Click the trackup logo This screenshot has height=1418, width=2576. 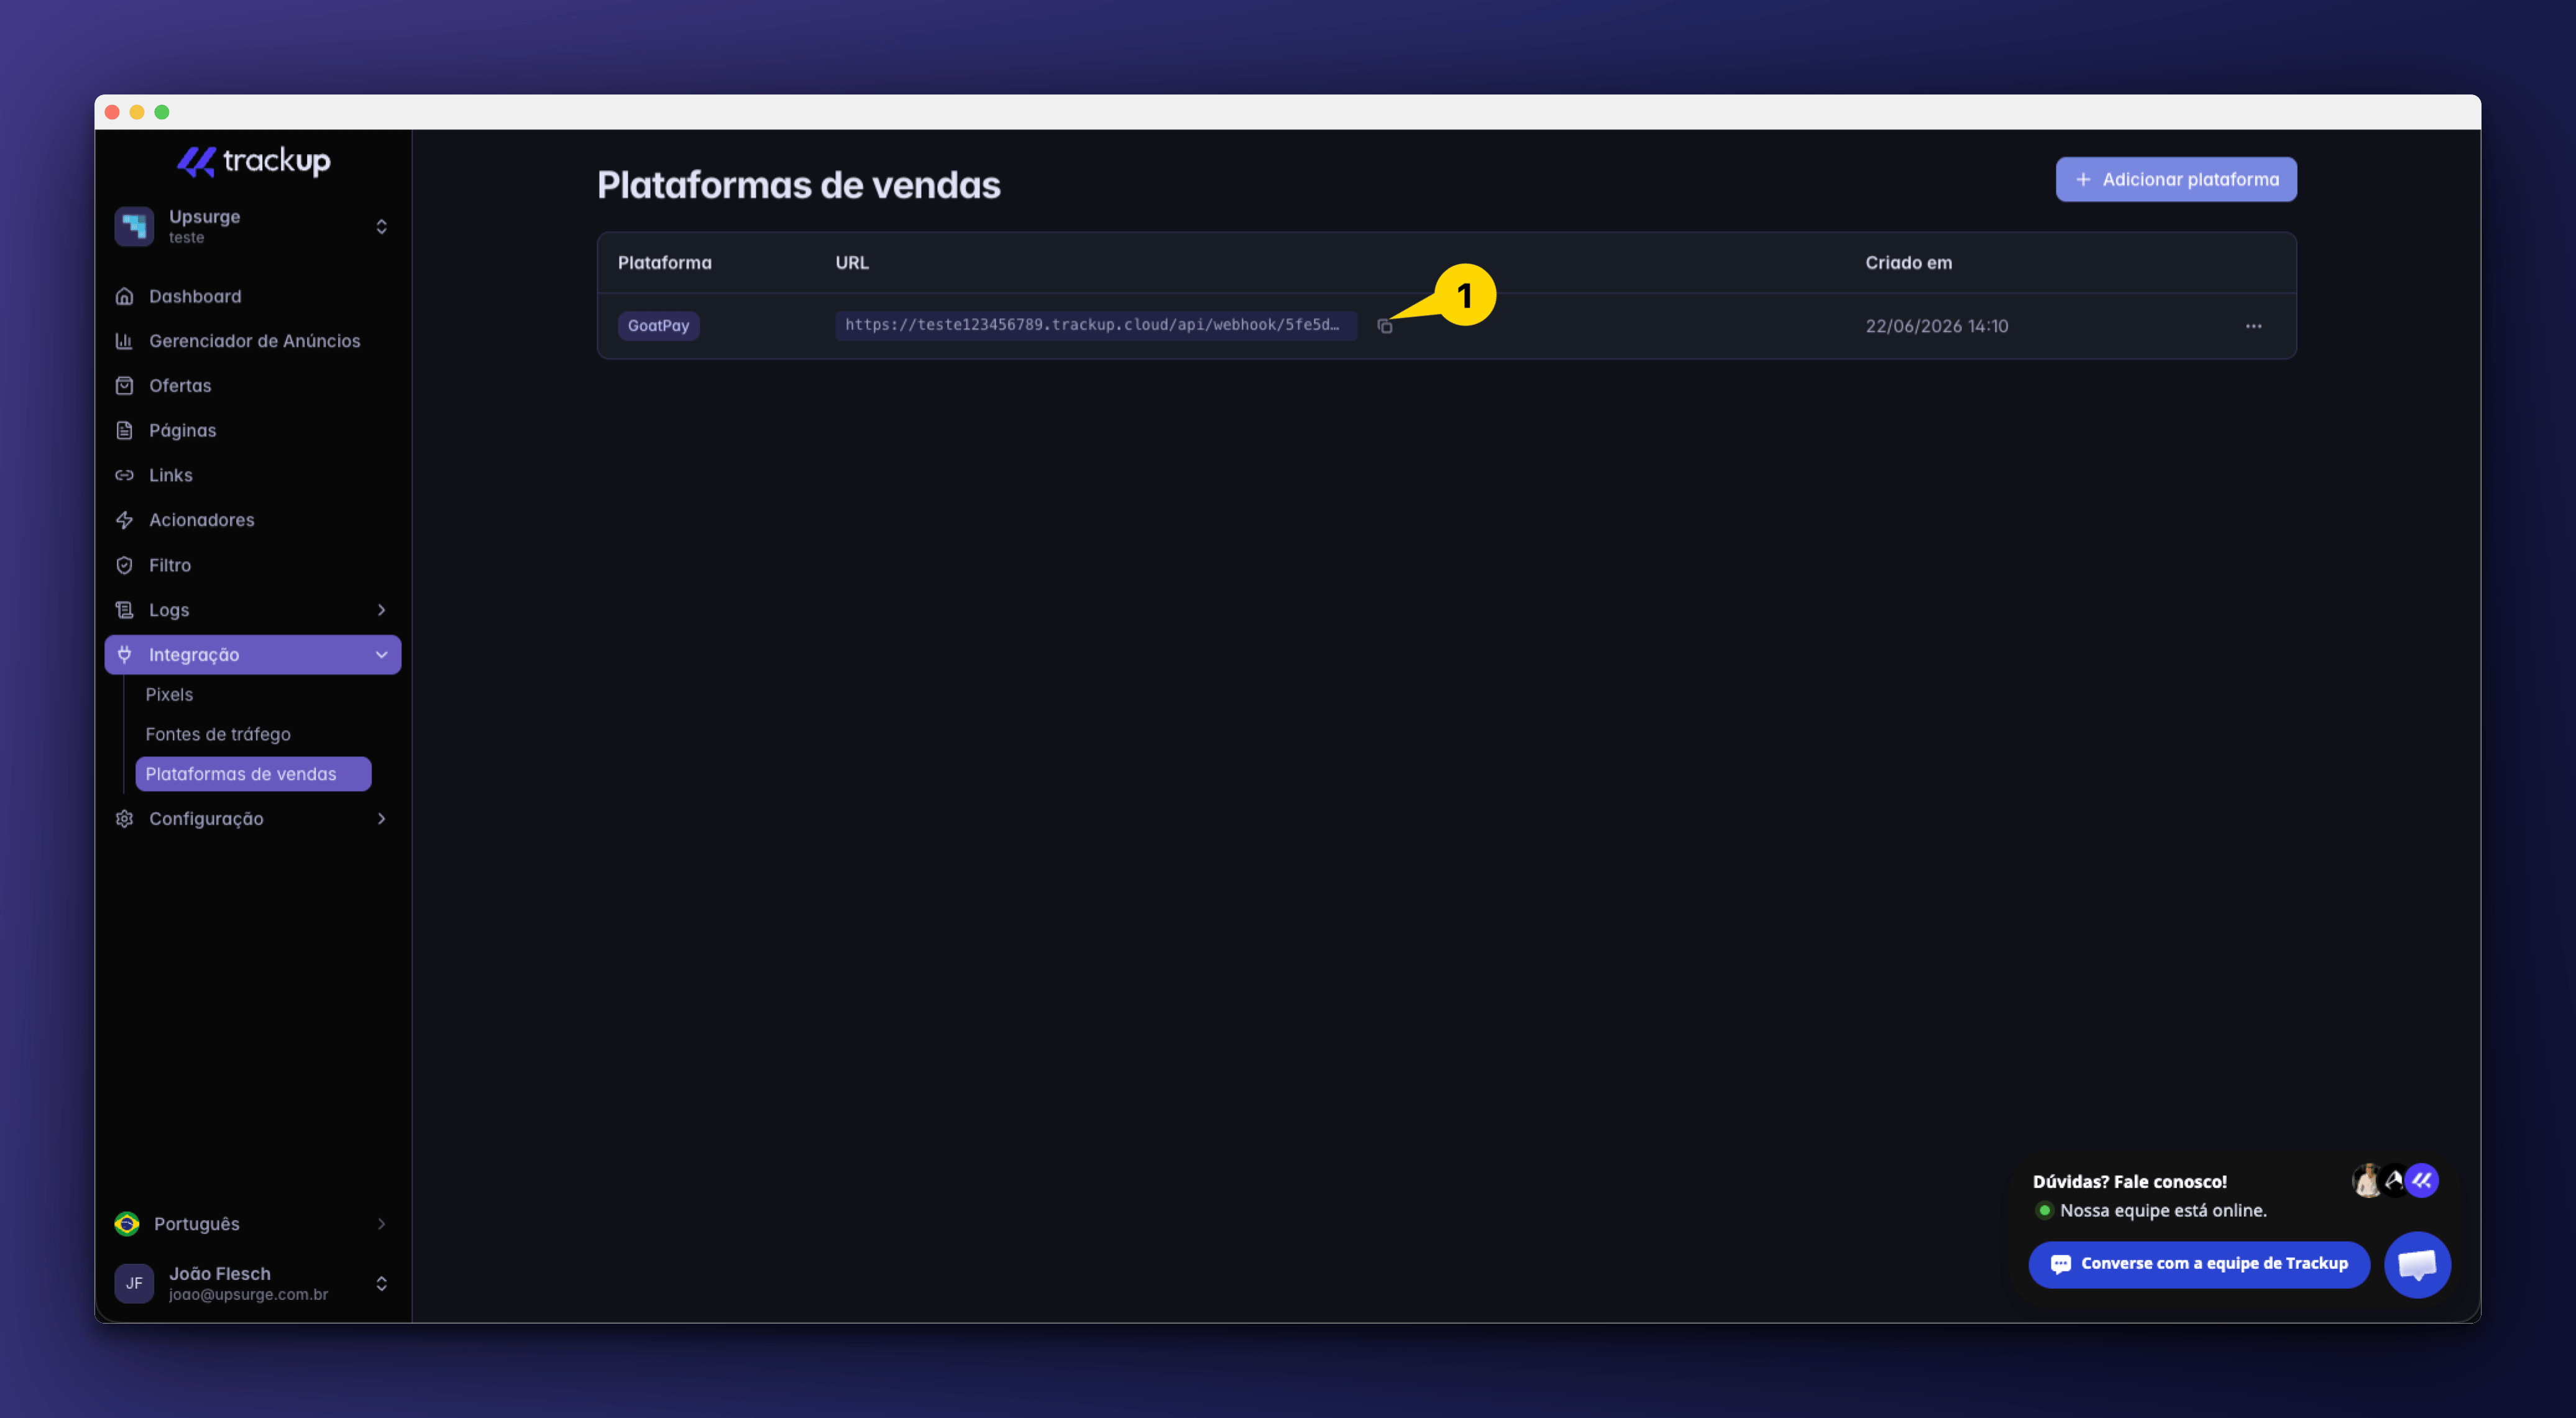pyautogui.click(x=254, y=161)
